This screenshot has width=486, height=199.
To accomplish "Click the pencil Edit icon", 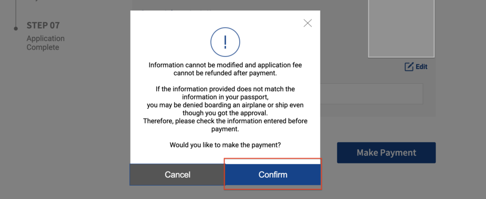I will [x=409, y=67].
